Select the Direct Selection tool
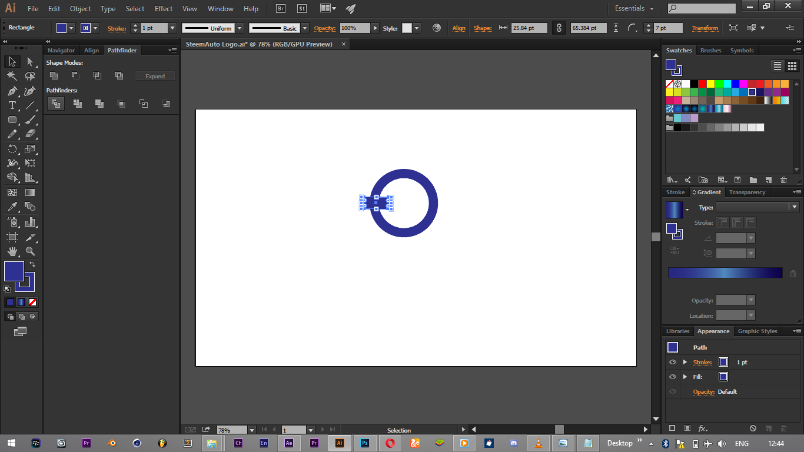The height and width of the screenshot is (452, 804). point(30,62)
